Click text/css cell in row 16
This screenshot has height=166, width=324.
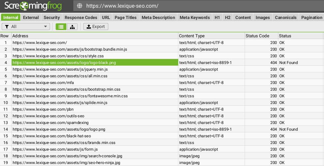point(211,143)
